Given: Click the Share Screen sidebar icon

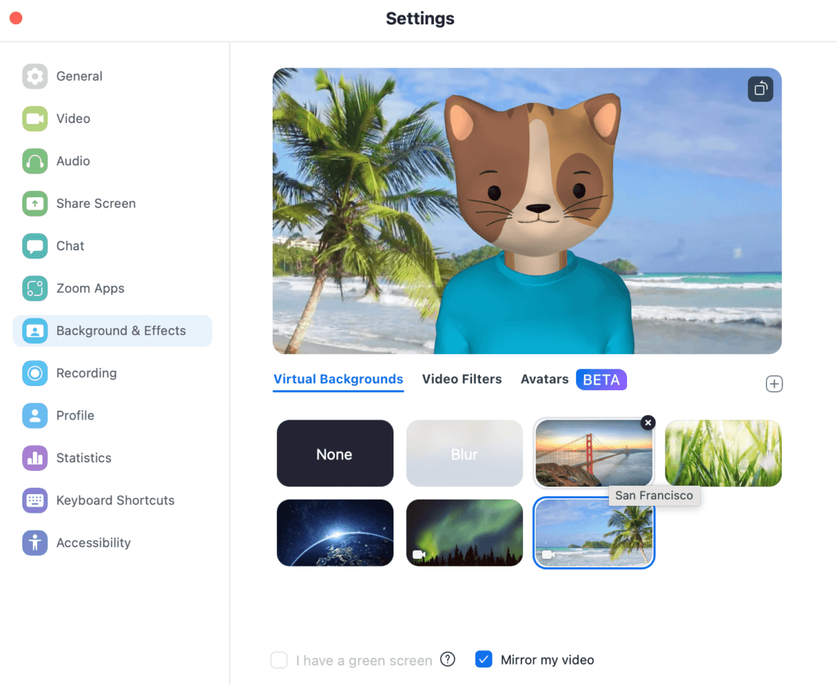Looking at the screenshot, I should pos(35,203).
